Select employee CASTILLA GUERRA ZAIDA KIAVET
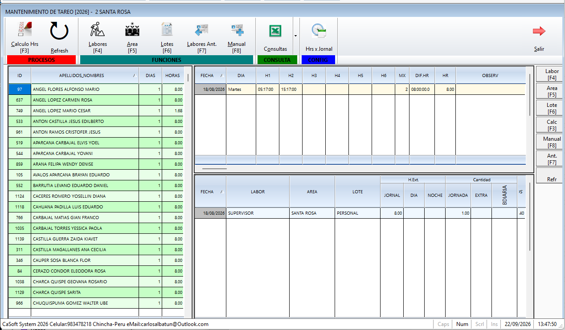Image resolution: width=565 pixels, height=330 pixels. (96, 239)
